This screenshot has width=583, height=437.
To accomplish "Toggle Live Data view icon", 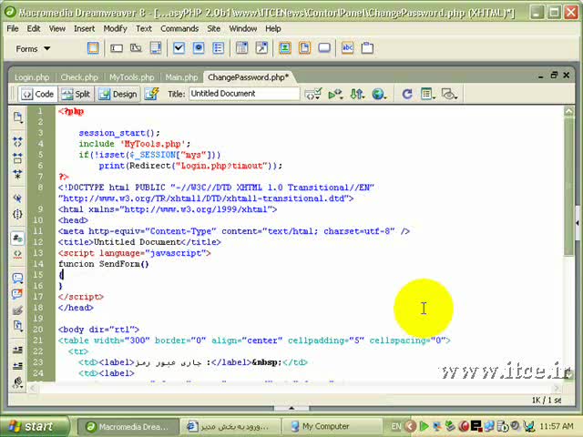I will (152, 94).
